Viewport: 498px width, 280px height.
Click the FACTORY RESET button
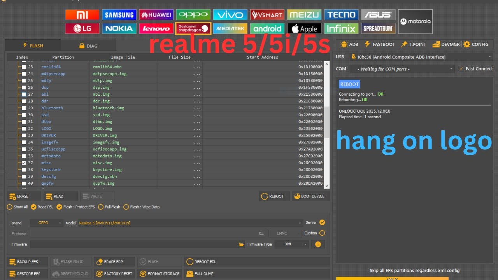pos(114,274)
